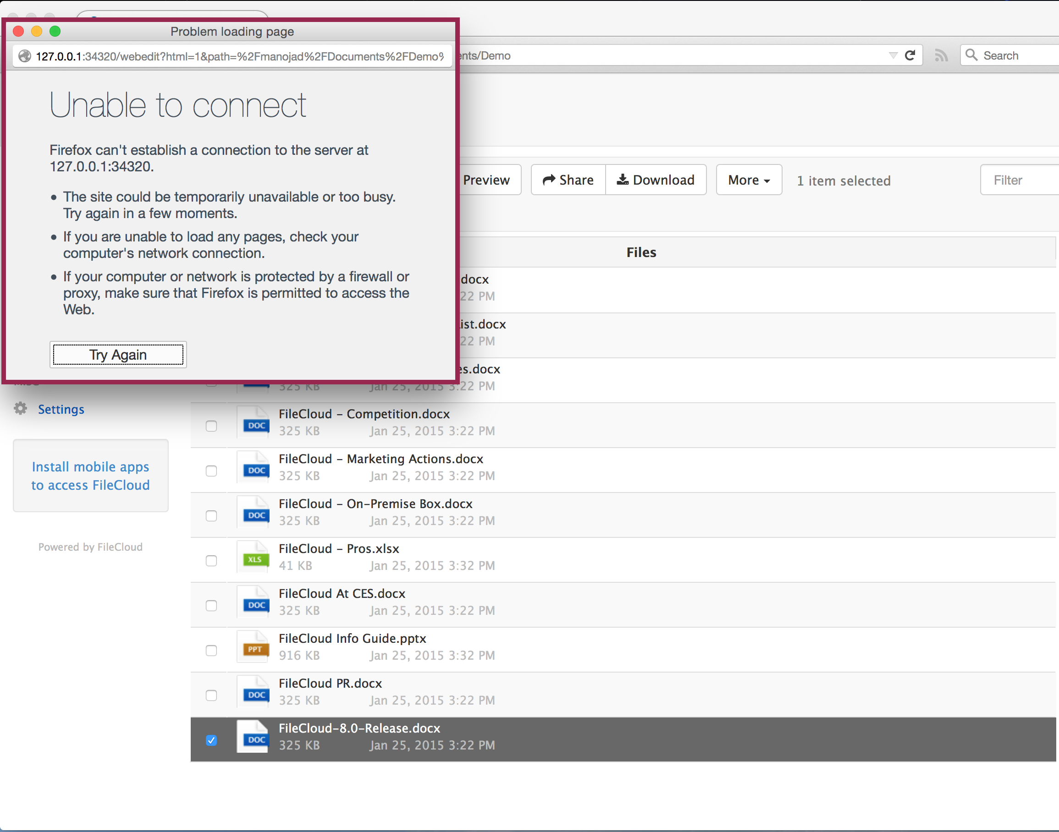This screenshot has height=832, width=1059.
Task: Click DOC icon of FileCloud-8.0-Release.docx
Action: point(254,737)
